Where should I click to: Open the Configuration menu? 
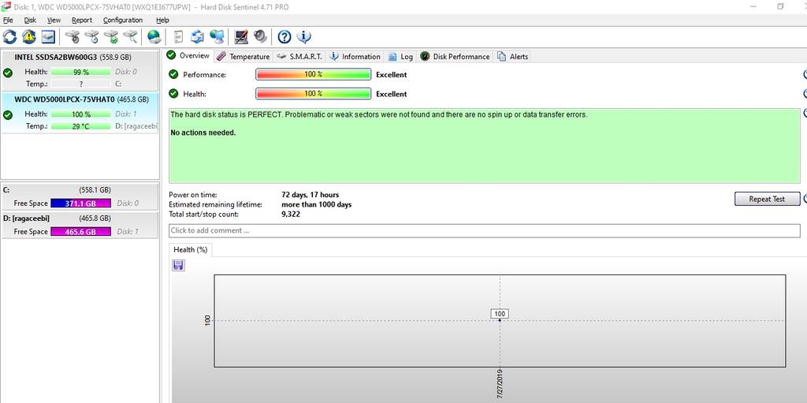click(x=122, y=20)
